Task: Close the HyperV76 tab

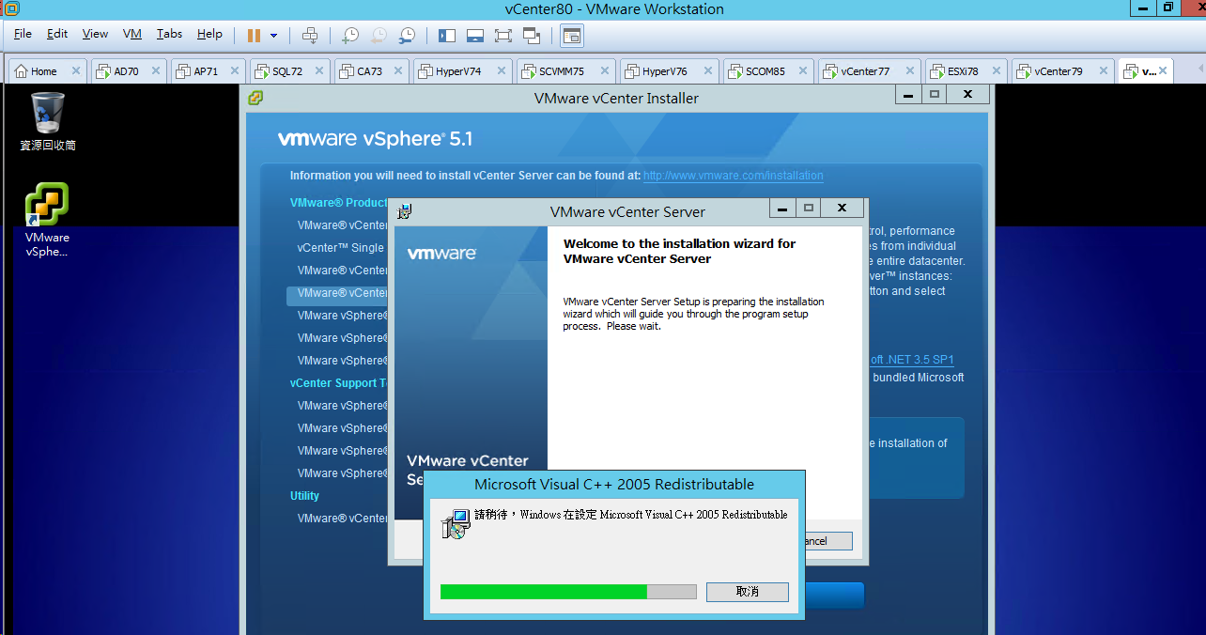Action: [x=707, y=71]
